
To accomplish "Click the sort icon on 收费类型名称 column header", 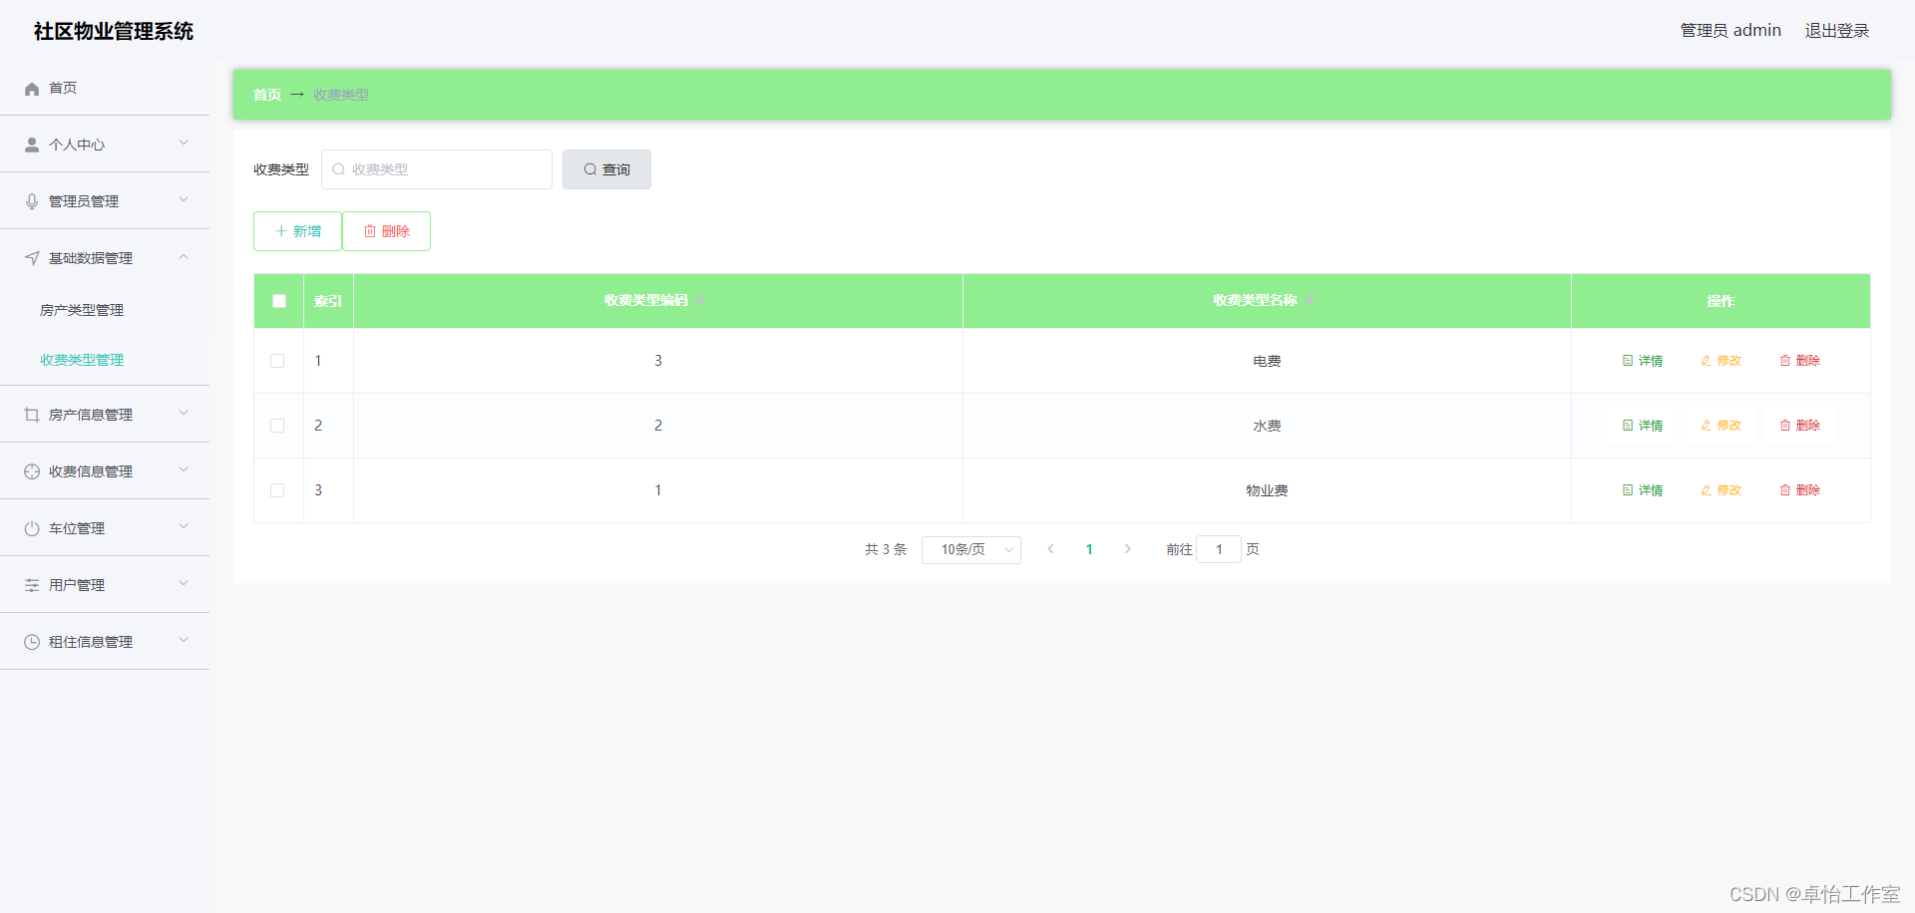I will point(1310,301).
